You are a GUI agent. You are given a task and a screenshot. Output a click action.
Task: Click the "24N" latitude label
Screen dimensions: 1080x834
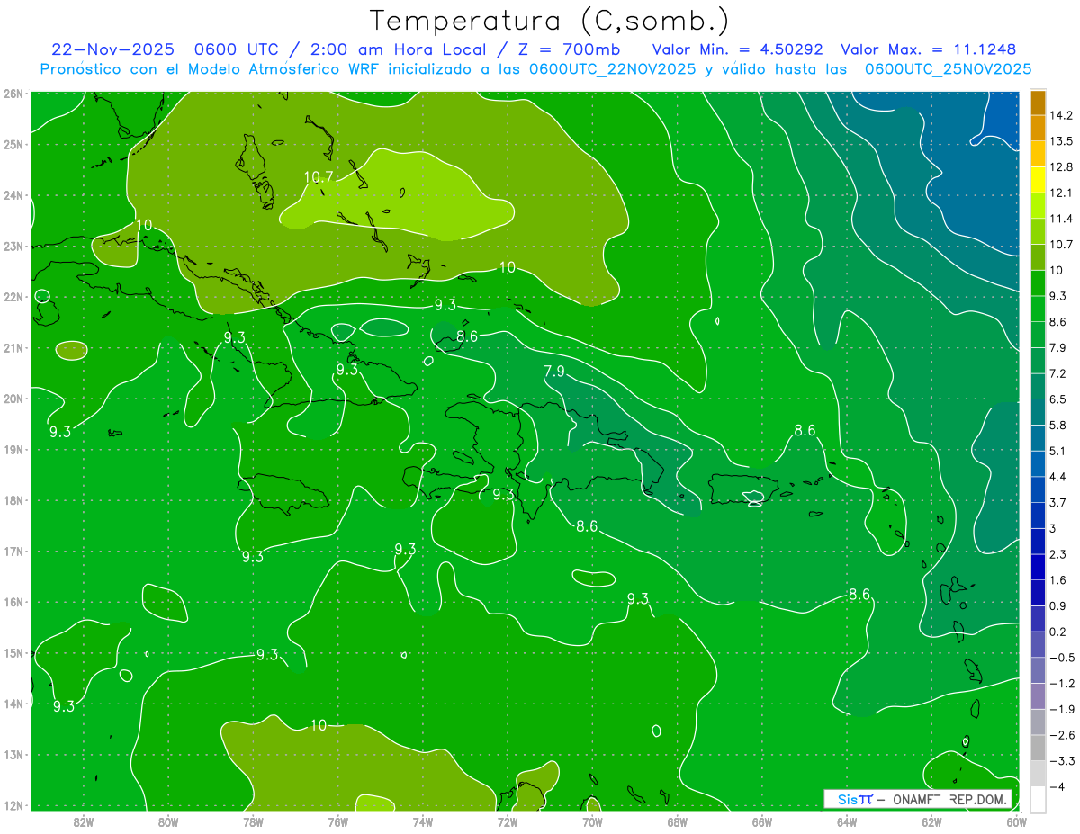point(13,195)
